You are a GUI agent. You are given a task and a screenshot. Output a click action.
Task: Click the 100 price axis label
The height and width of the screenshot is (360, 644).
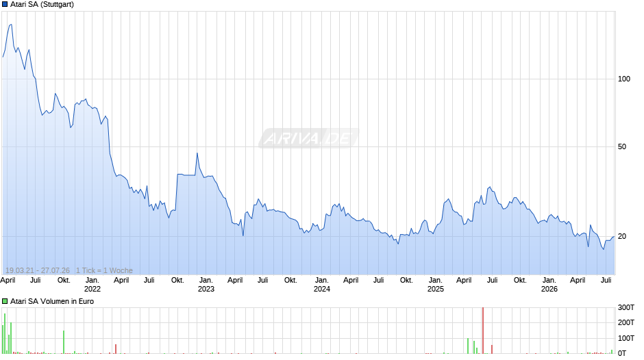click(624, 79)
